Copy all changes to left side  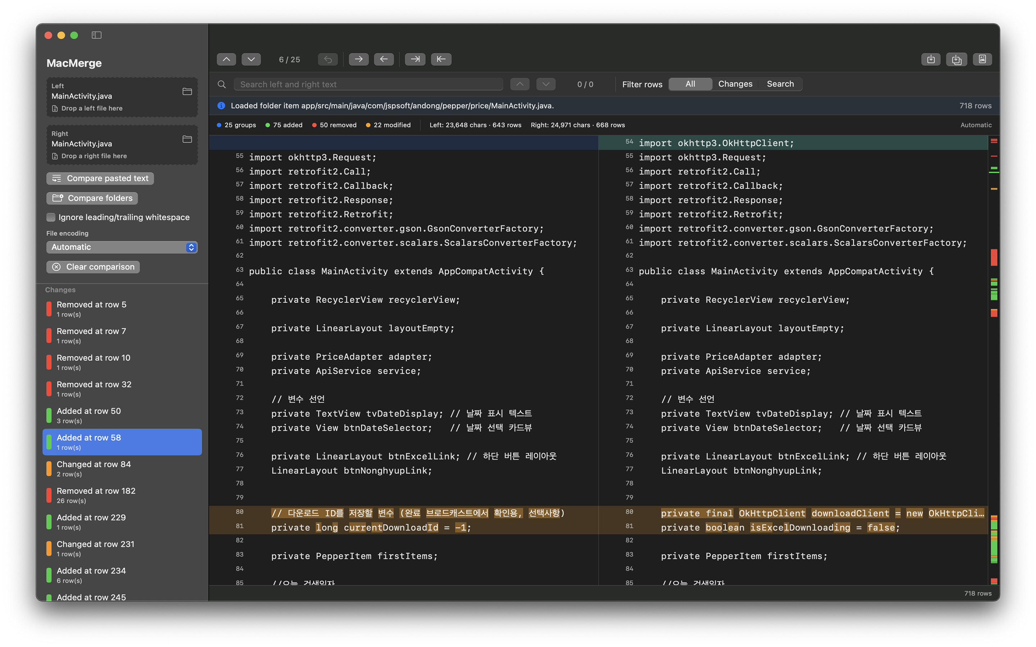441,59
